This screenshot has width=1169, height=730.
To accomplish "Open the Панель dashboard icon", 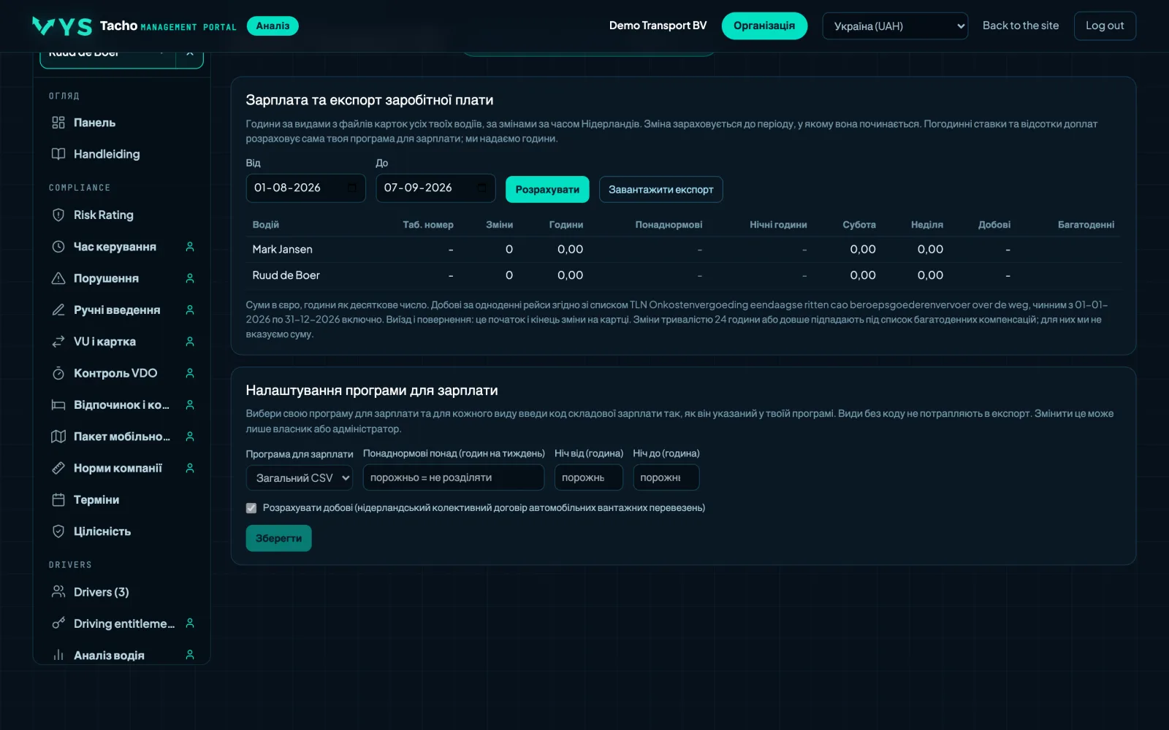I will click(58, 123).
